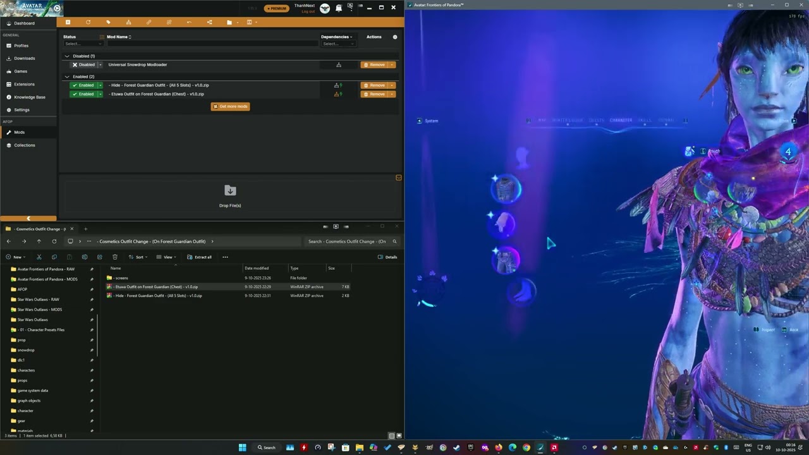809x455 pixels.
Task: Collapse the Enabled (2) group
Action: click(67, 76)
